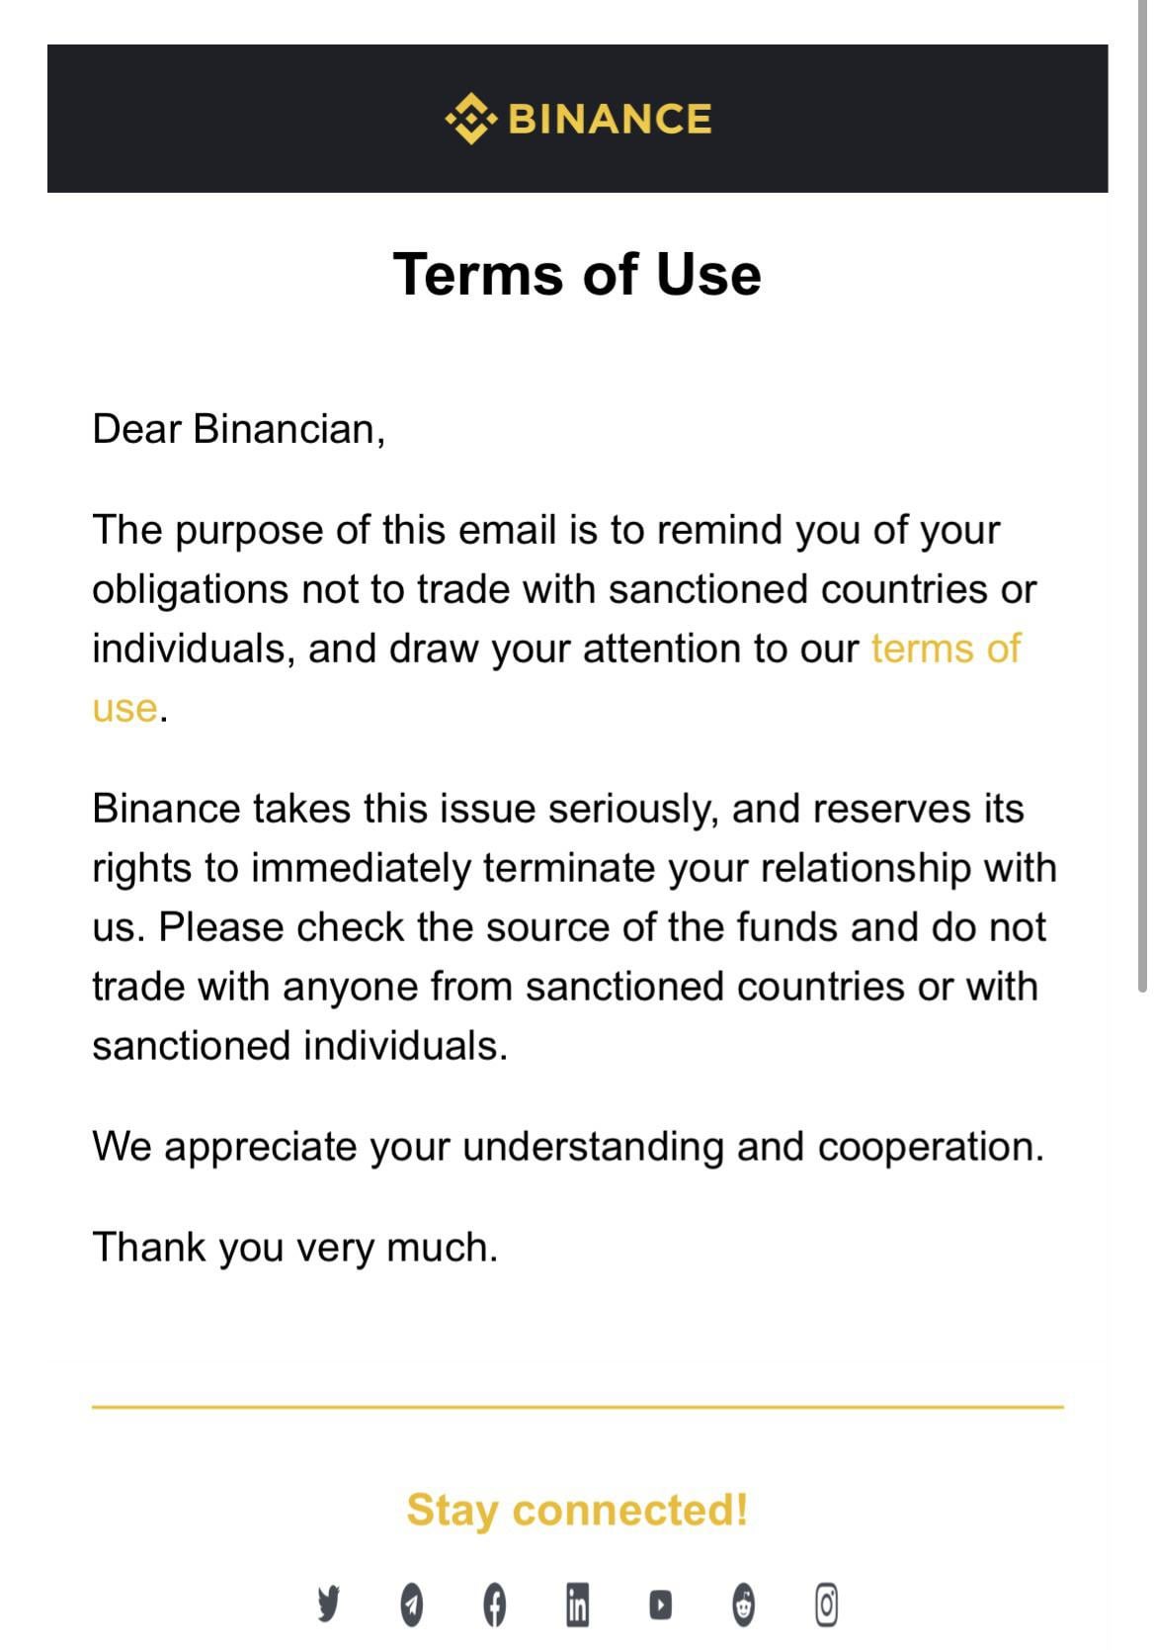This screenshot has height=1650, width=1156.
Task: Click the 'Thank you very much.' line
Action: (295, 1247)
